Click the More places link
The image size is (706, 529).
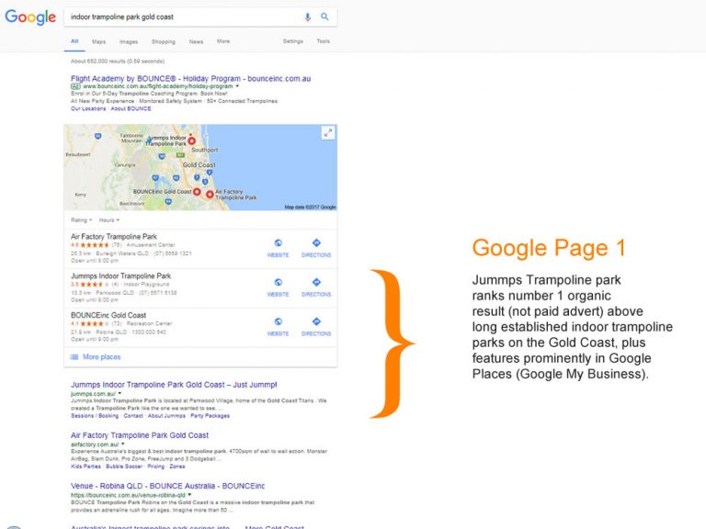(x=101, y=356)
